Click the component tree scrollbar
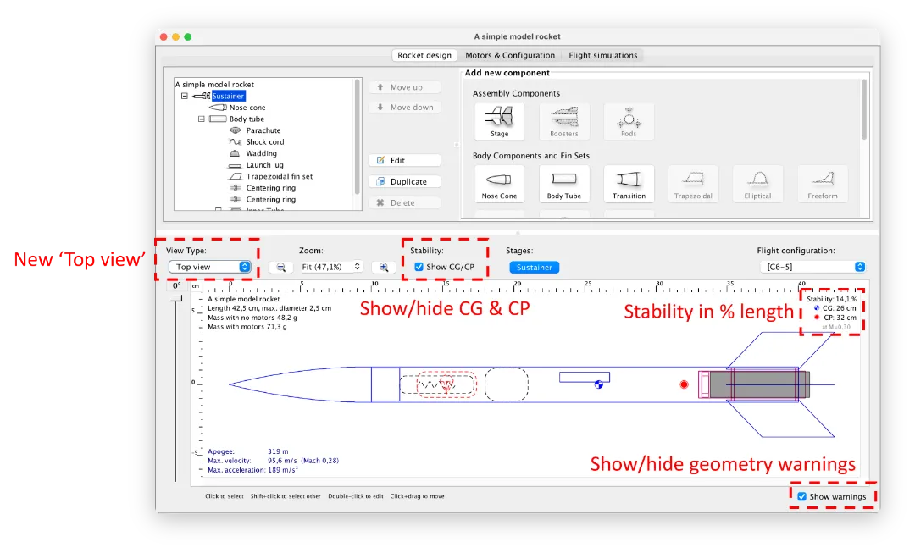The image size is (915, 553). [x=358, y=137]
